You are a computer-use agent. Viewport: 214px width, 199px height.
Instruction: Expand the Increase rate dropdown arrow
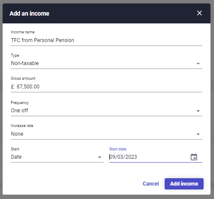(198, 134)
